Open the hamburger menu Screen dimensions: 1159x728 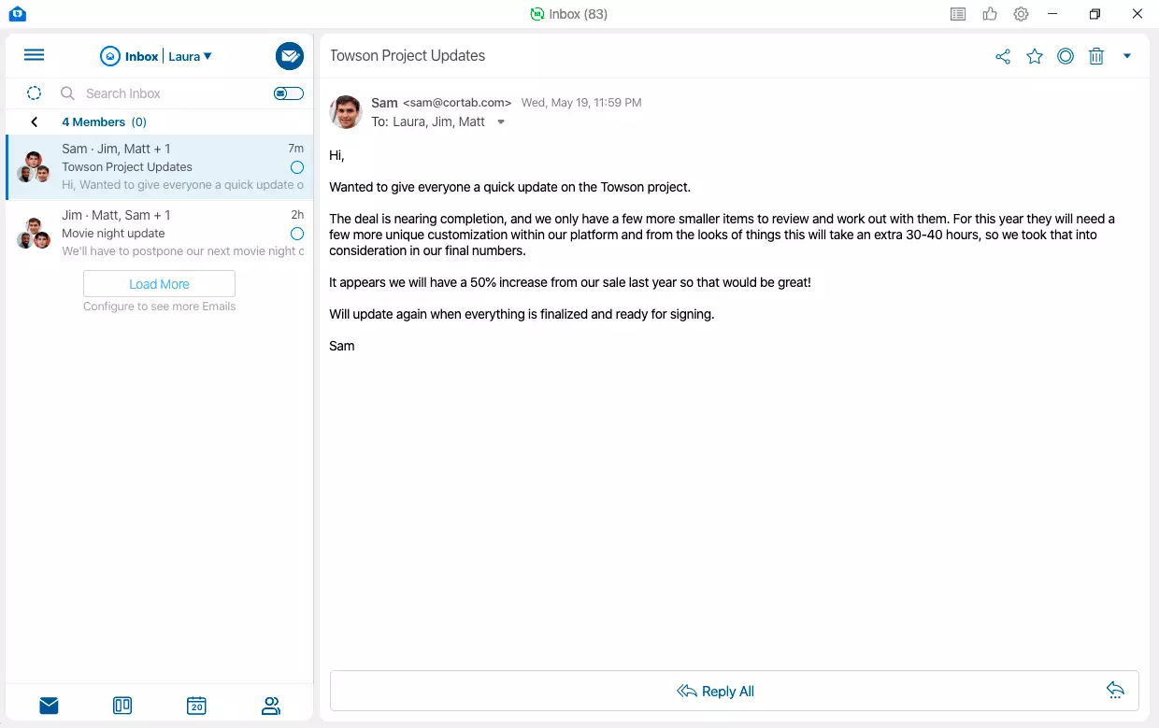(x=34, y=55)
